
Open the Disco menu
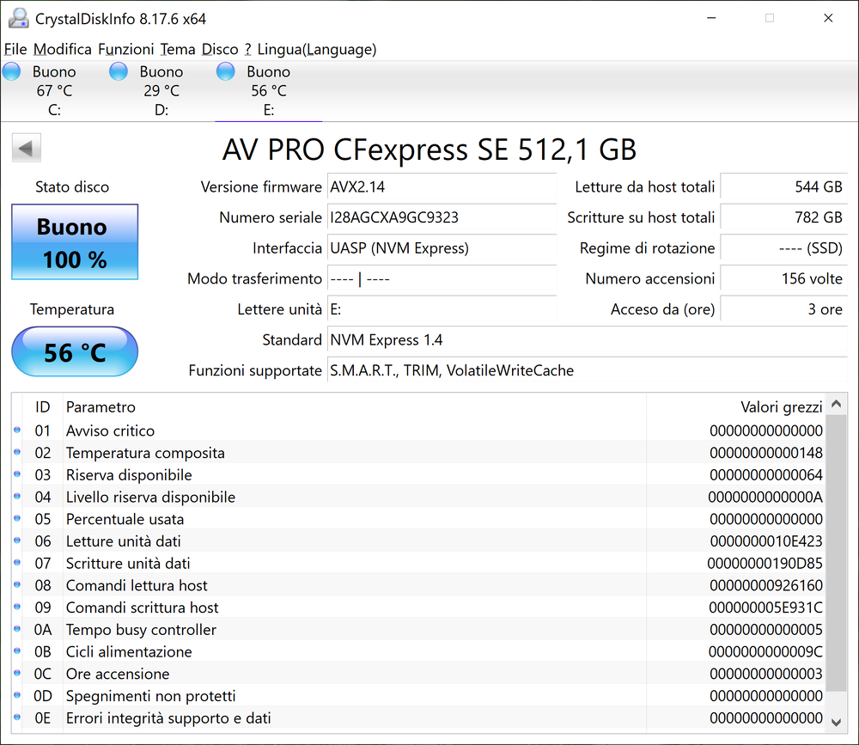tap(220, 49)
